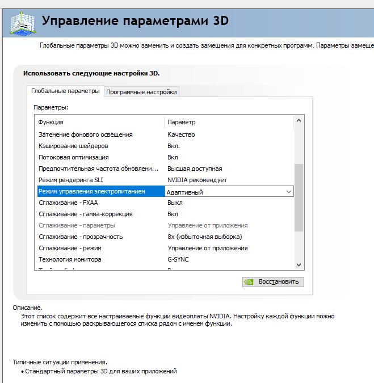The image size is (374, 383).
Task: Click the greyed Сглаживание - параметры row
Action: tap(165, 225)
